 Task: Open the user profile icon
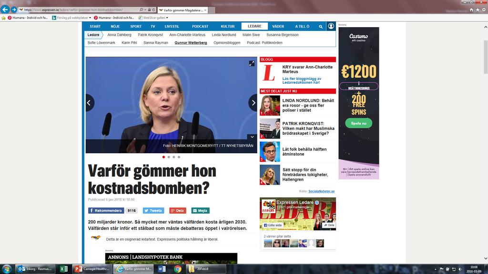[331, 26]
